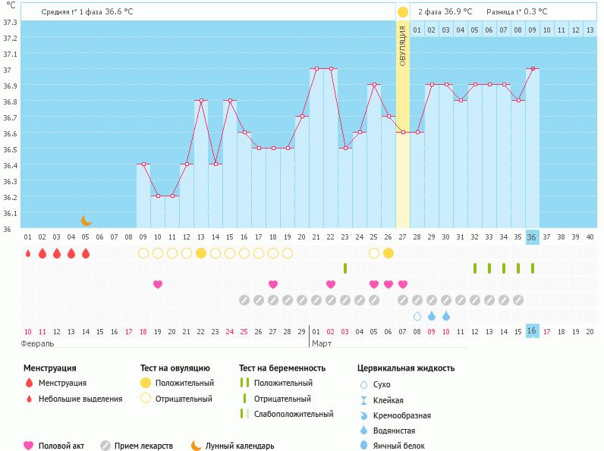The width and height of the screenshot is (604, 451).
Task: Select the menstruation drop on cycle day 05
Action: [x=86, y=253]
